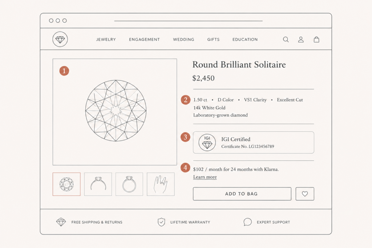The image size is (372, 248).
Task: Click the diamond logo in the header
Action: tap(60, 39)
